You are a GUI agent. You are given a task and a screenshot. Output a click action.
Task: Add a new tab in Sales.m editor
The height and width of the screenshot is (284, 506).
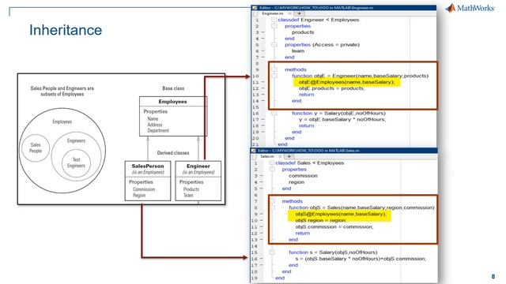coord(289,156)
